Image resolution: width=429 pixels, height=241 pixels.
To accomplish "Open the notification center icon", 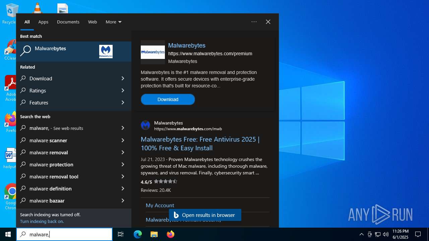I will (x=418, y=234).
